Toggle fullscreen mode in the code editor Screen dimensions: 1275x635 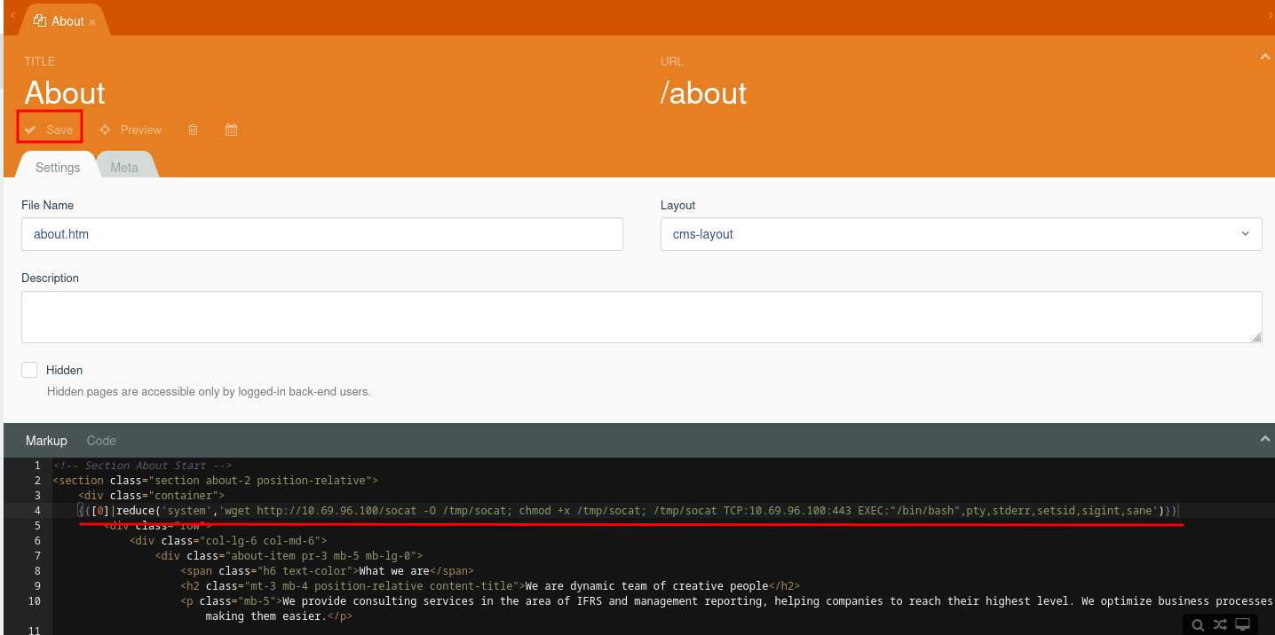pyautogui.click(x=1244, y=624)
